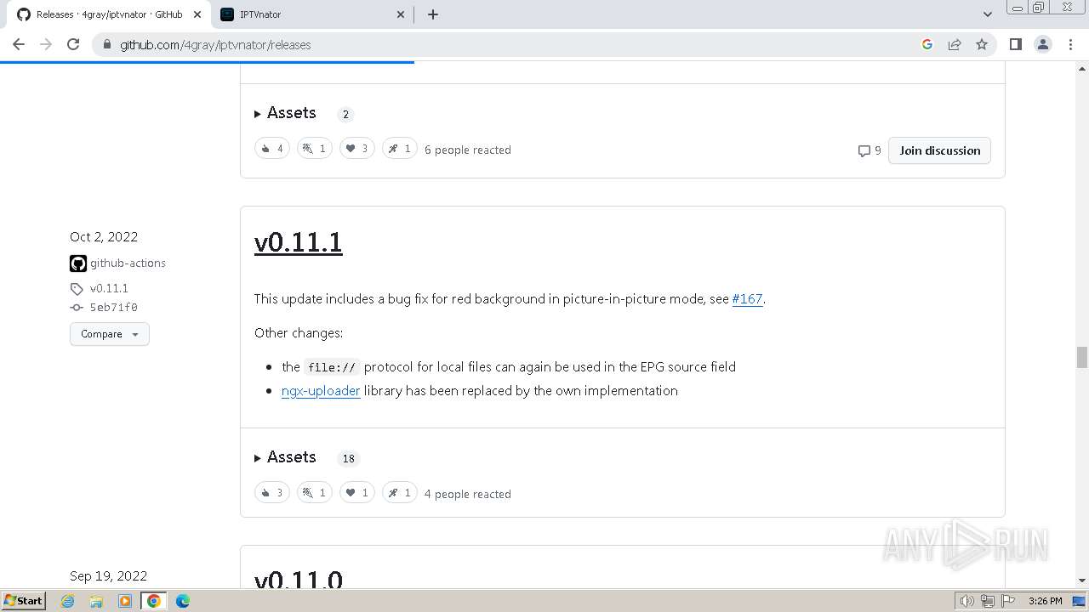This screenshot has width=1089, height=612.
Task: Switch to Chrome in the taskbar
Action: 154,601
